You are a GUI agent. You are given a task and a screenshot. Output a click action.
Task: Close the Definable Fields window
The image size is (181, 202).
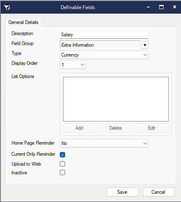pos(174,7)
